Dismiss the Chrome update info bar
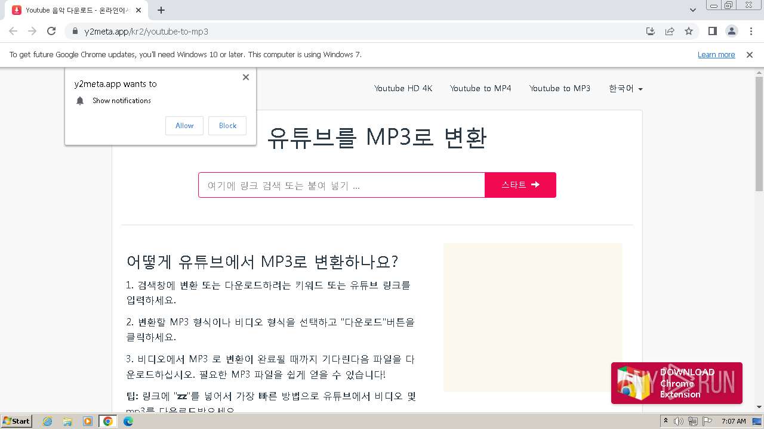764x429 pixels. coord(750,54)
